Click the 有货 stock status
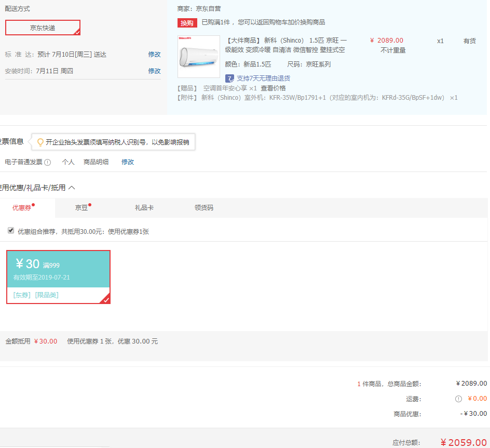This screenshot has height=448, width=490. click(469, 41)
